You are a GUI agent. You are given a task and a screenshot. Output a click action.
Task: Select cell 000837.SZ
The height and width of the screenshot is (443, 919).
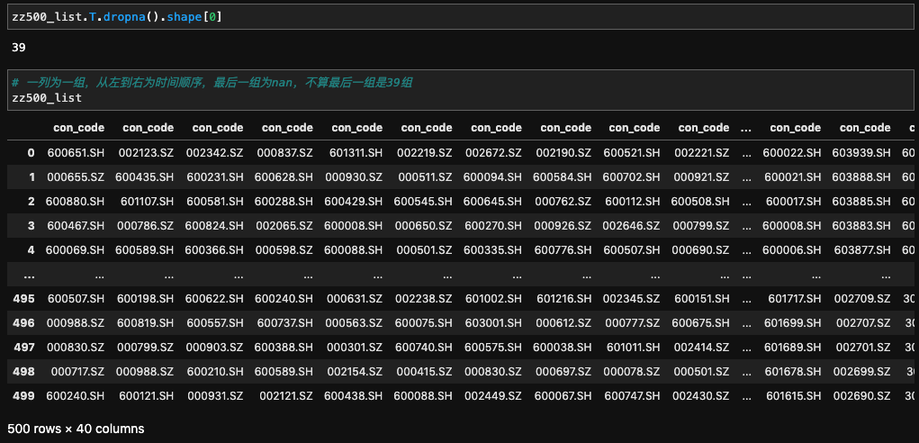pos(284,152)
